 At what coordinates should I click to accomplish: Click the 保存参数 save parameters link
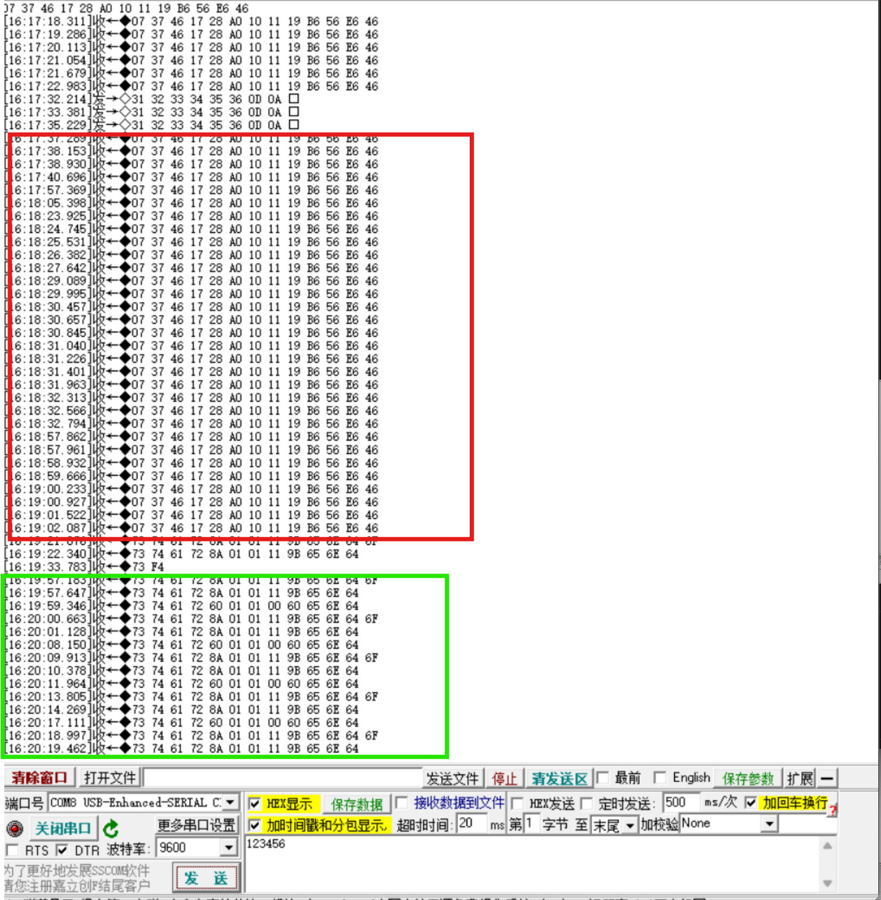pyautogui.click(x=748, y=778)
